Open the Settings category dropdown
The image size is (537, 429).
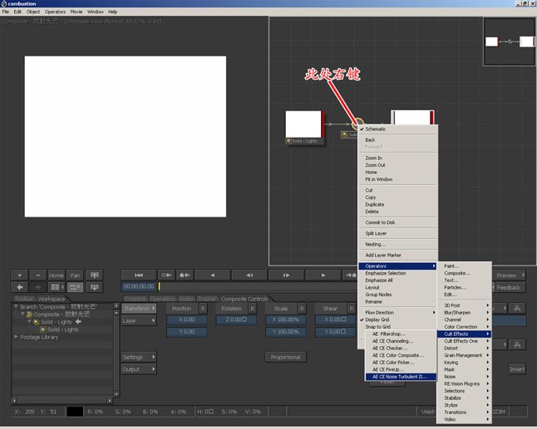(x=139, y=357)
